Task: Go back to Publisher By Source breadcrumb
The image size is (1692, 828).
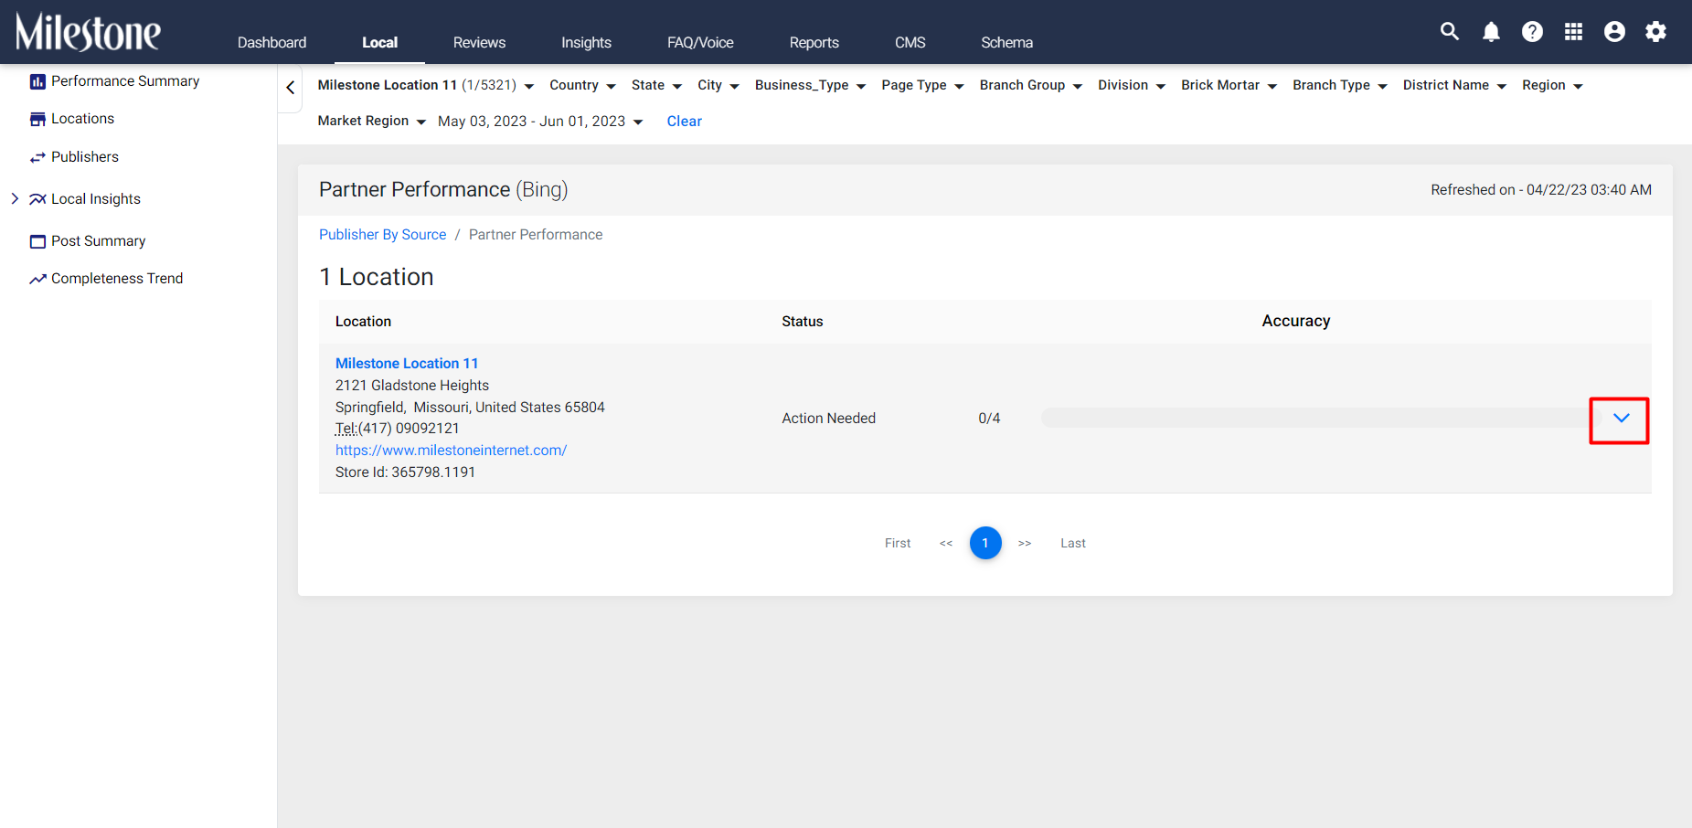Action: [382, 235]
